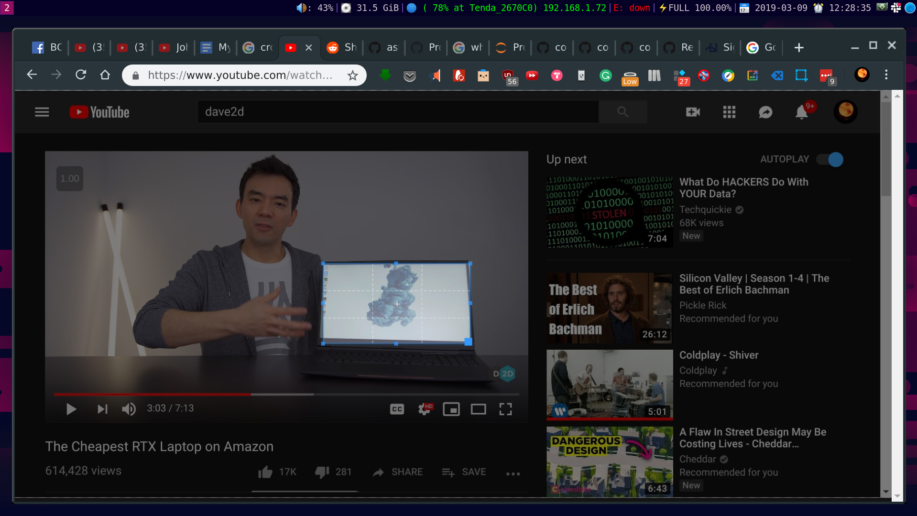Switch to the Facebook tab
This screenshot has height=516, width=917.
click(x=47, y=47)
